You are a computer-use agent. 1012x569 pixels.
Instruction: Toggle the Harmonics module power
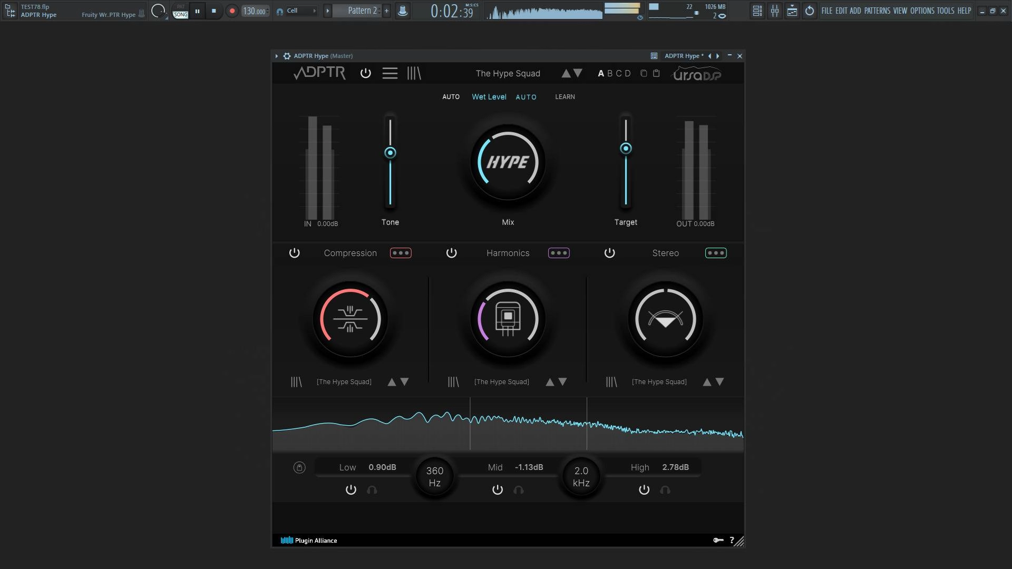click(452, 253)
